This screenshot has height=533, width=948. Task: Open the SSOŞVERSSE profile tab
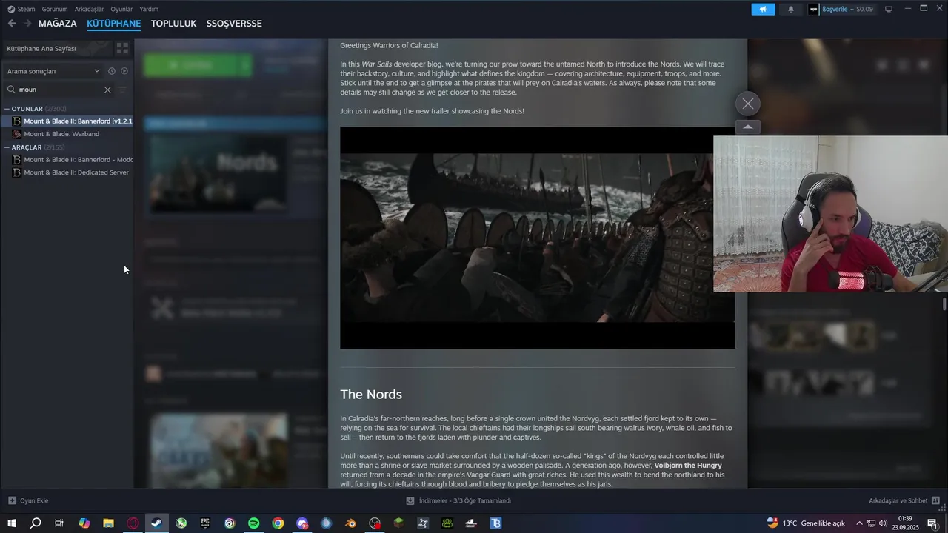coord(234,24)
